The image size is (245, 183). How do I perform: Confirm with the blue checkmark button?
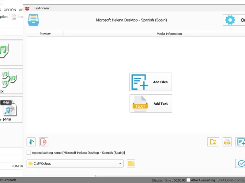point(240,163)
